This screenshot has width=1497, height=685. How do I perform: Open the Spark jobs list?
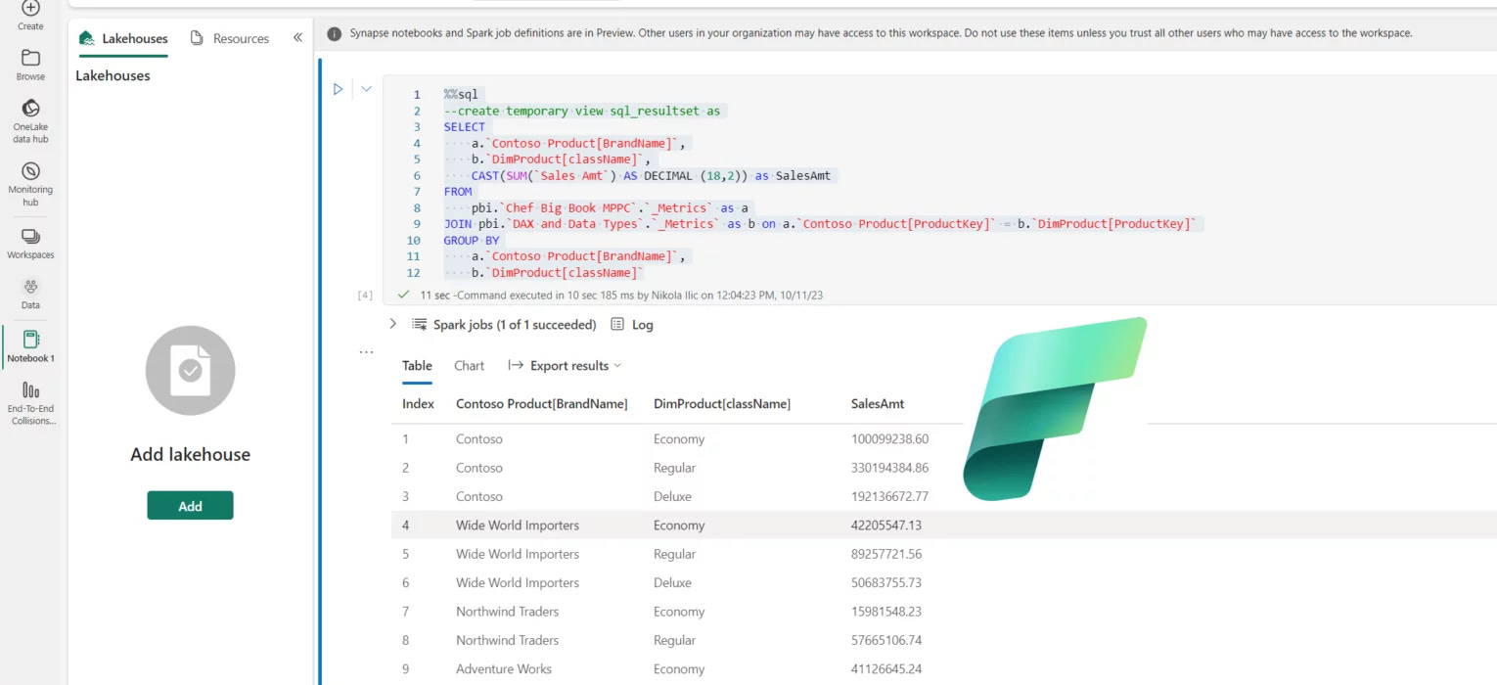click(504, 324)
